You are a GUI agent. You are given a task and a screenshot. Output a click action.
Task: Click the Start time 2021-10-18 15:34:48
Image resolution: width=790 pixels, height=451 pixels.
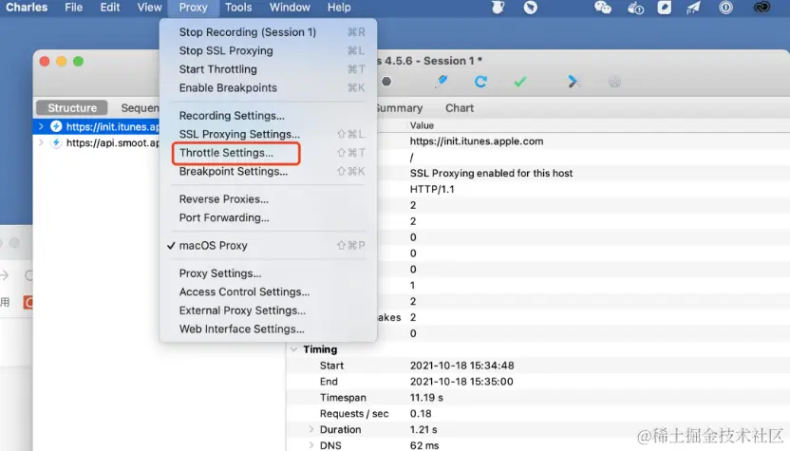pyautogui.click(x=462, y=366)
